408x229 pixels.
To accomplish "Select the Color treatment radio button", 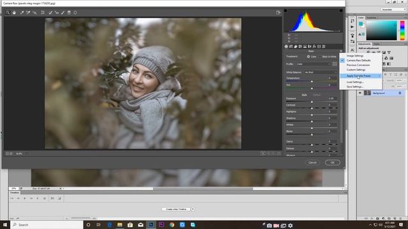I will (309, 57).
